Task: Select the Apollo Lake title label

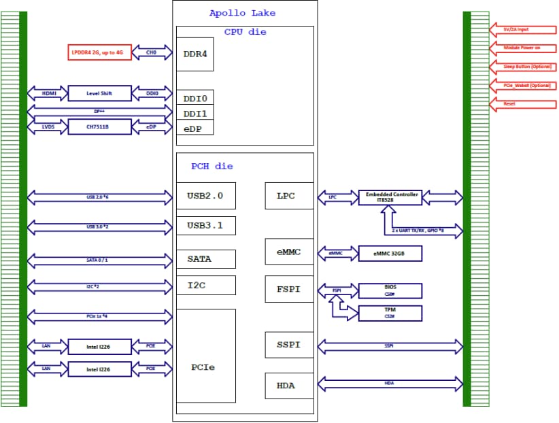Action: click(x=242, y=12)
